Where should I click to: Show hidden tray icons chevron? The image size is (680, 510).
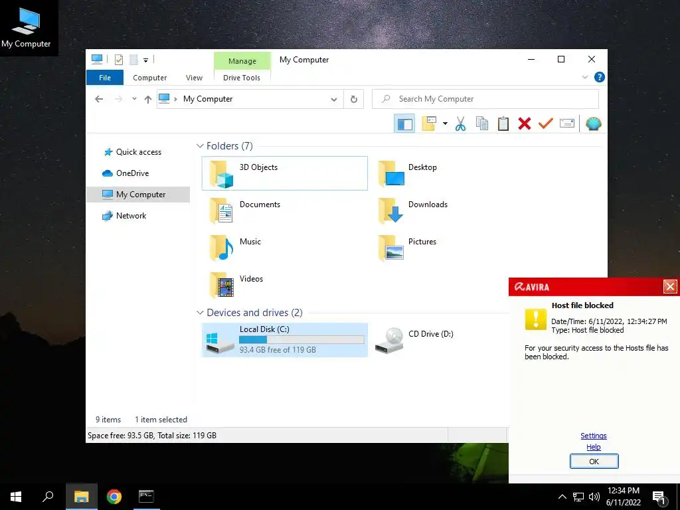tap(562, 497)
